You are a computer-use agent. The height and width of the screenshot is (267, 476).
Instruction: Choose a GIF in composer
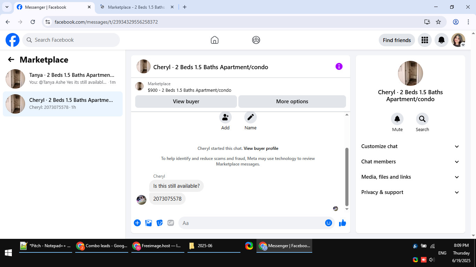[x=170, y=223]
